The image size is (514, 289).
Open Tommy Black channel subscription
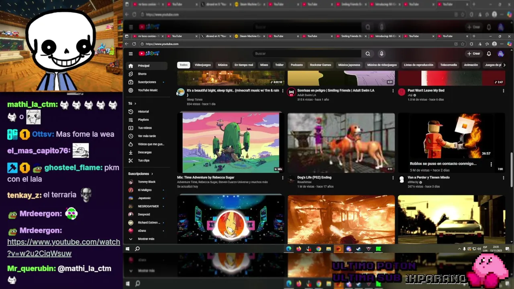click(x=147, y=182)
